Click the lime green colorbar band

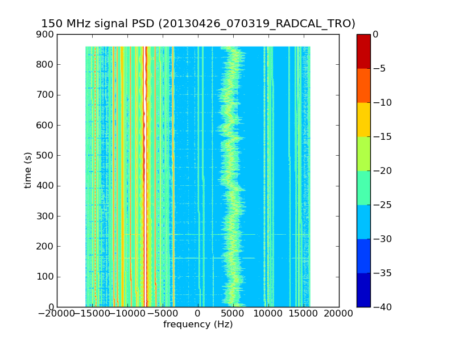[x=363, y=153]
